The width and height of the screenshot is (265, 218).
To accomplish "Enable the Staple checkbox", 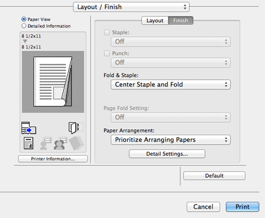I will 107,32.
